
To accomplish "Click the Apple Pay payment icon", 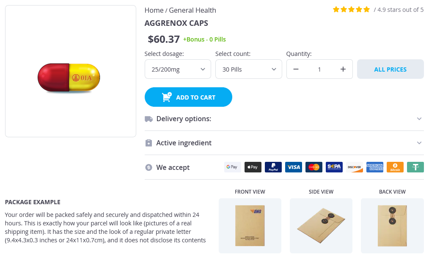I will point(253,167).
